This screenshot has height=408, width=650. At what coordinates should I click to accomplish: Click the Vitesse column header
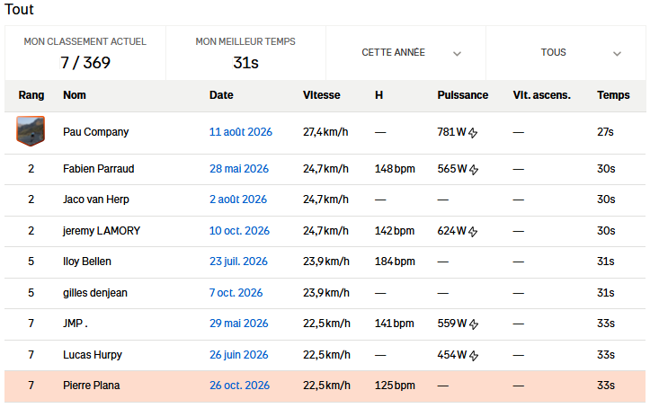coord(321,95)
